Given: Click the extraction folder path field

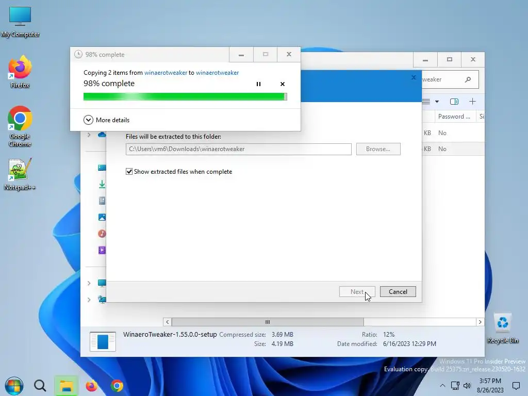Looking at the screenshot, I should pos(238,149).
